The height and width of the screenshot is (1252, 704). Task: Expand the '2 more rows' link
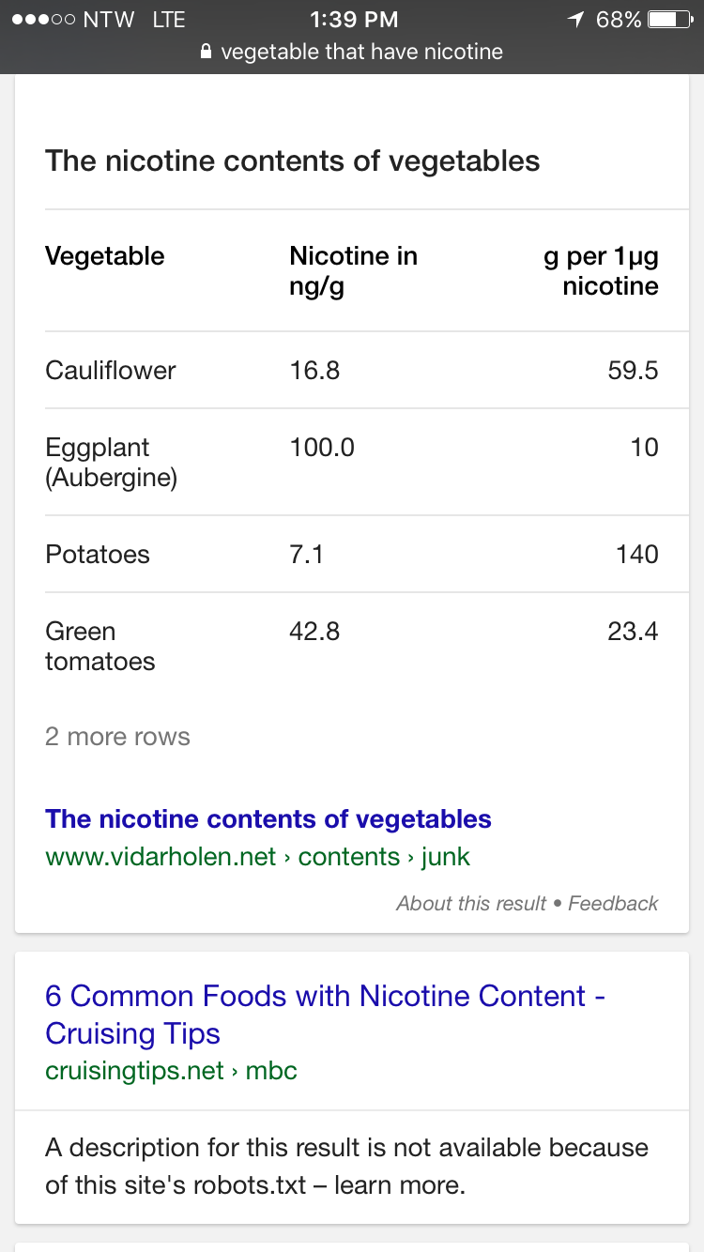pyautogui.click(x=117, y=737)
